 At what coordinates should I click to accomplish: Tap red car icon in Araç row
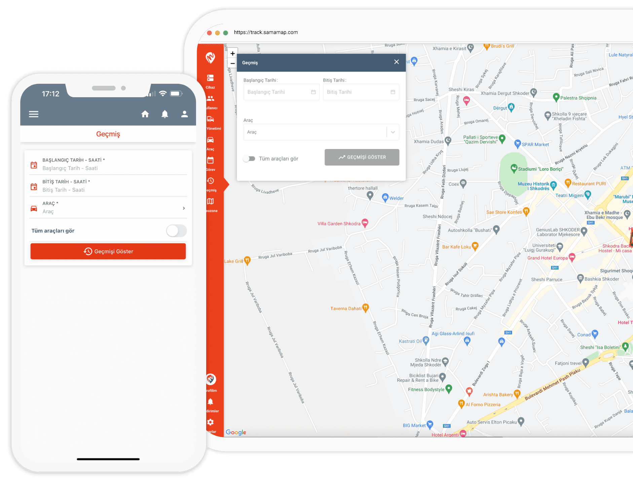pyautogui.click(x=34, y=208)
